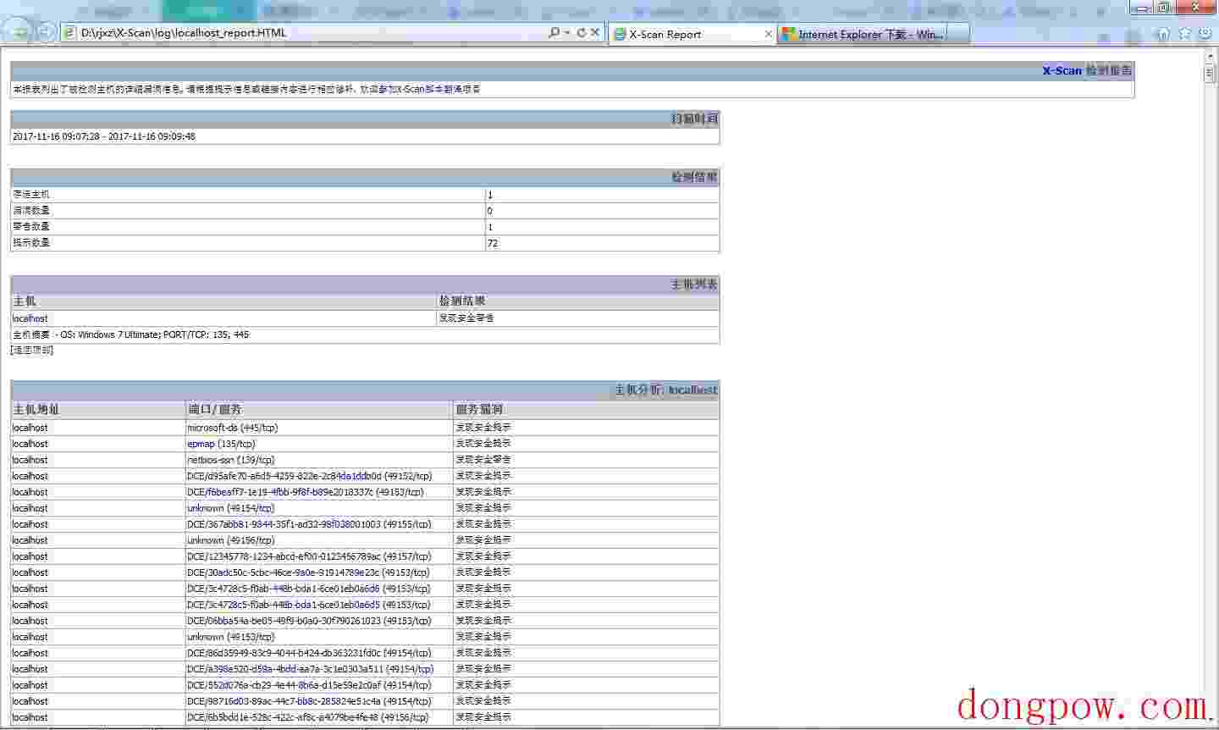
Task: Click the 主机摘要 OS: Windows 7 Ultimate line
Action: pyautogui.click(x=130, y=335)
